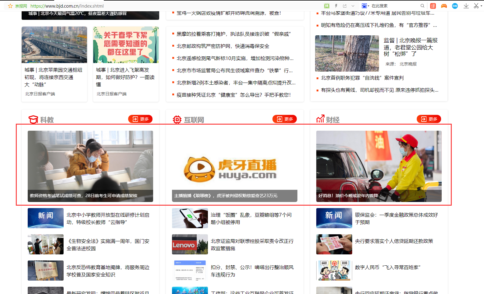
Task: Click the phone QR code thumbnail
Action: pyautogui.click(x=190, y=218)
